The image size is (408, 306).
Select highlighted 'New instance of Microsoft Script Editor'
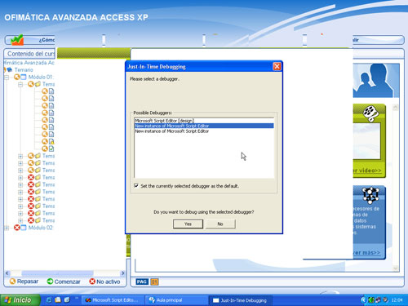coord(204,126)
